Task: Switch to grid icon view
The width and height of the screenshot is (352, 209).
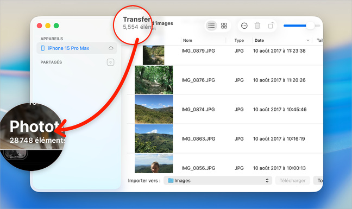Action: click(224, 26)
